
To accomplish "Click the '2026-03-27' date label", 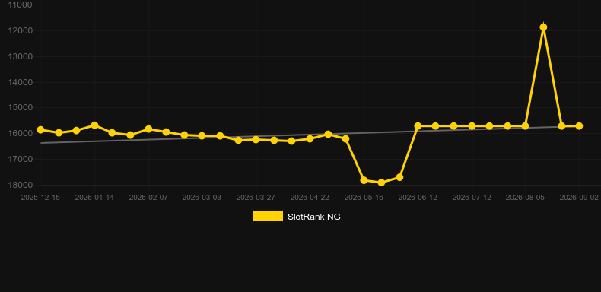I will [x=256, y=198].
